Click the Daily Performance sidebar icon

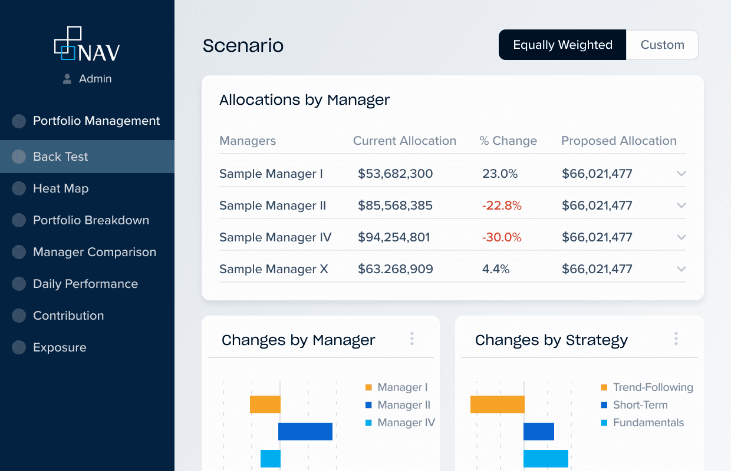tap(17, 284)
